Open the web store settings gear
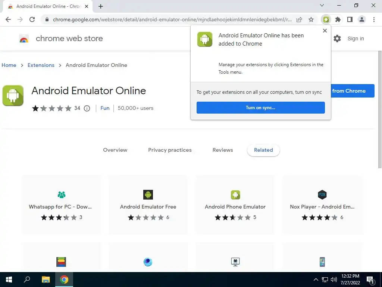The image size is (382, 287). tap(337, 38)
